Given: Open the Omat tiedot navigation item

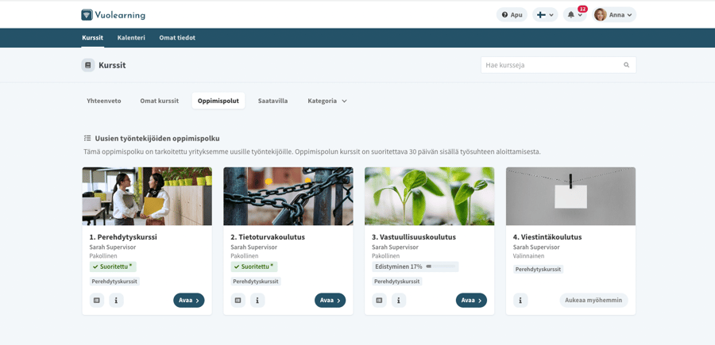Looking at the screenshot, I should [177, 38].
